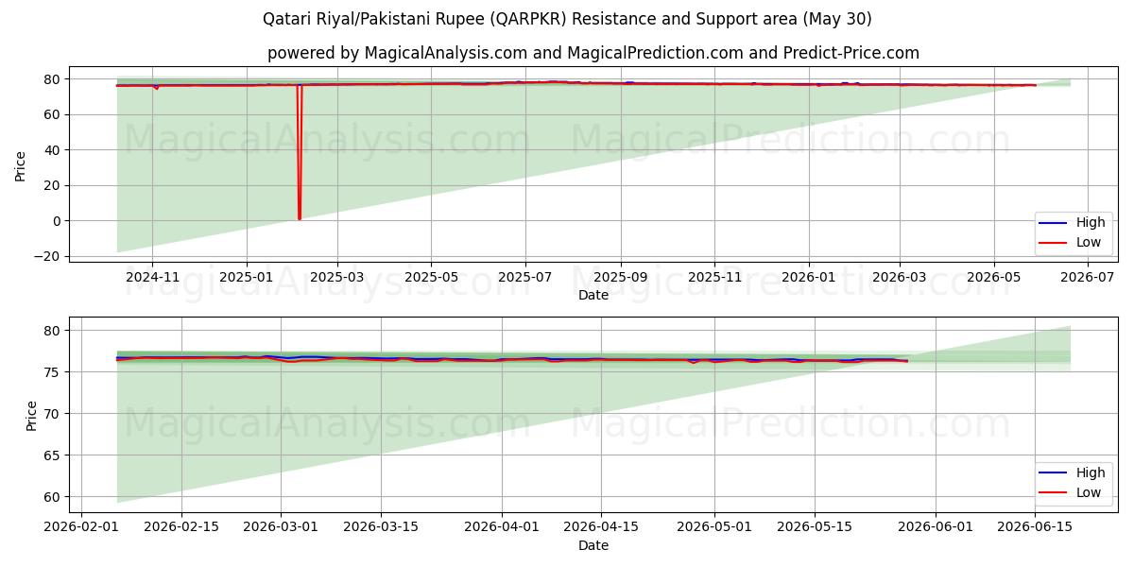
Task: Click the '2024-11' date tick label
Action: coord(153,277)
